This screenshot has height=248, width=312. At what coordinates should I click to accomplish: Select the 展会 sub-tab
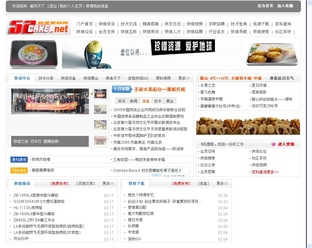coord(170,101)
